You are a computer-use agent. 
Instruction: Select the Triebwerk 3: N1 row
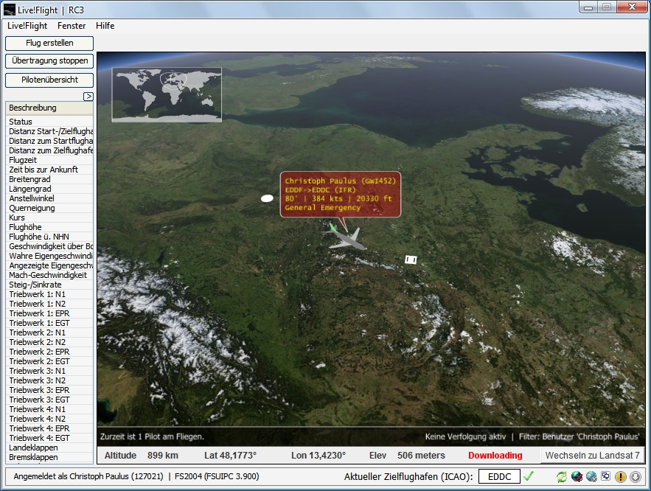click(x=49, y=371)
